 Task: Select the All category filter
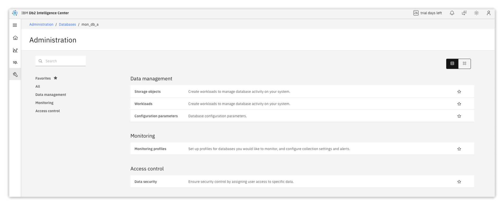38,86
